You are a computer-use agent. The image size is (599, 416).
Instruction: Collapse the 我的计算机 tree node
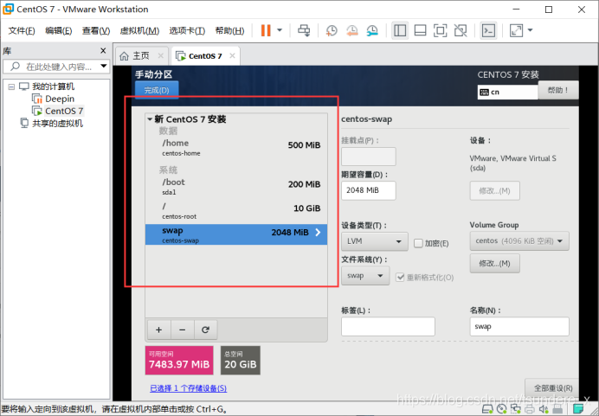click(11, 86)
